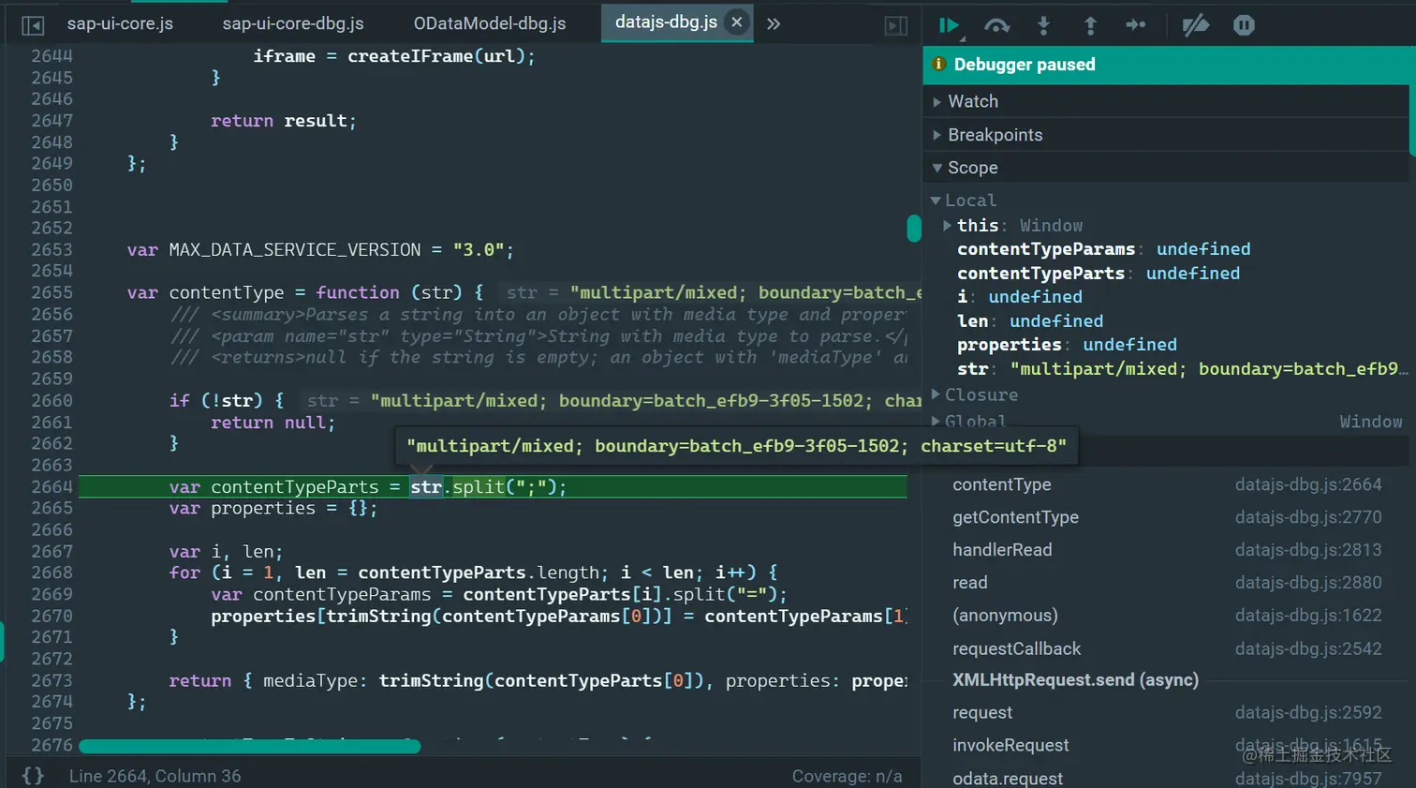Open datajs-dbg.js:1622 source link
The width and height of the screenshot is (1416, 788).
pos(1308,616)
